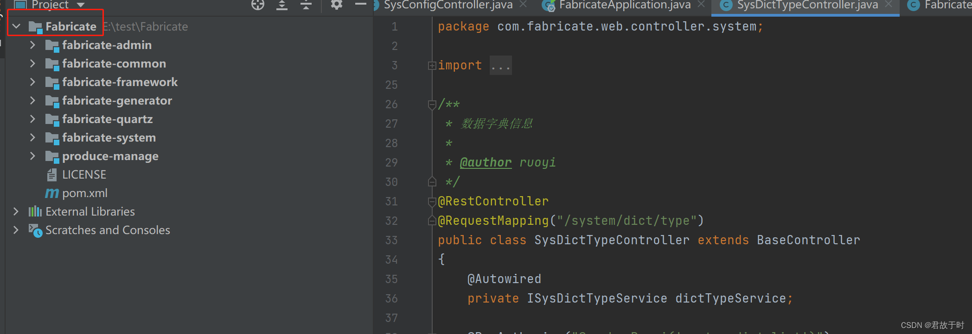Select fabricate-common in project tree

[114, 63]
